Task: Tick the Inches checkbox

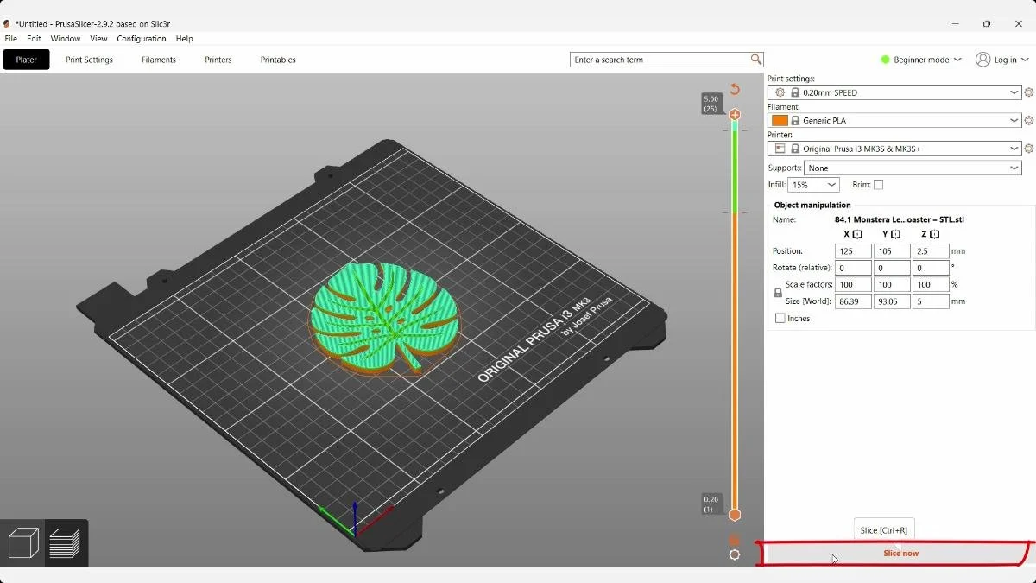Action: (780, 318)
